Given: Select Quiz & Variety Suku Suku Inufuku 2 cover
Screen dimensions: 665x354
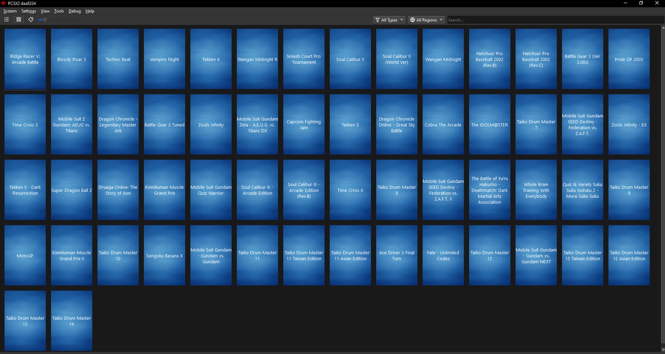Looking at the screenshot, I should pos(583,190).
